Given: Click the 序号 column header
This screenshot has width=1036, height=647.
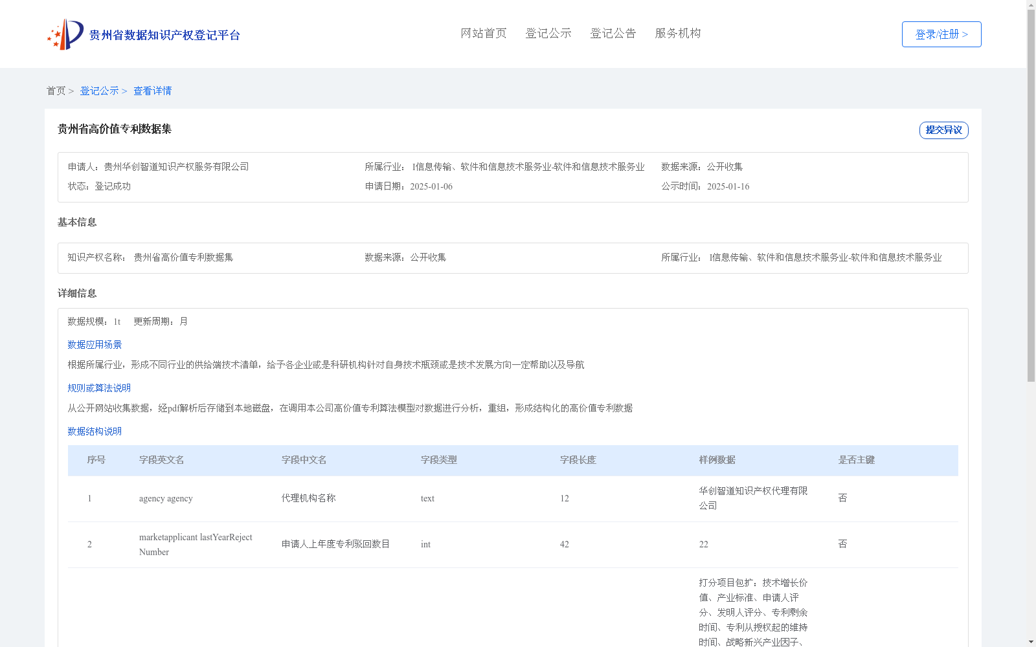Looking at the screenshot, I should (96, 460).
